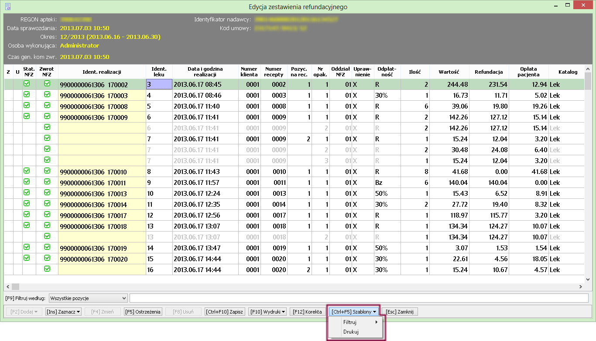Open the [Ins] Zaznacz dropdown button

(x=64, y=312)
